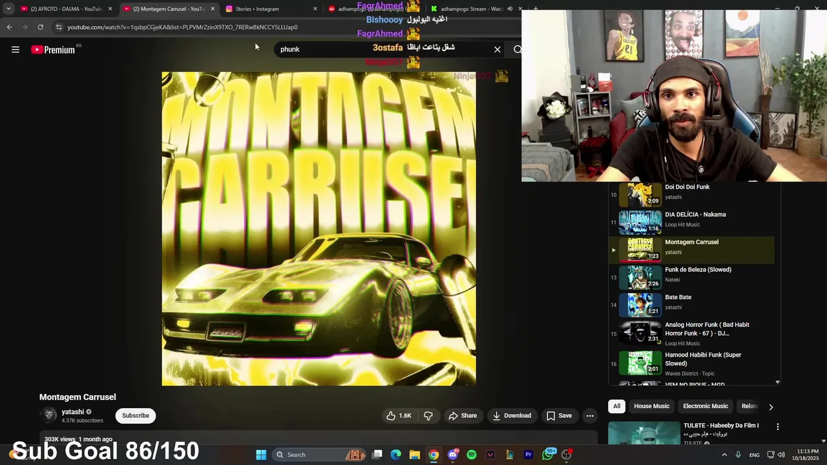Click the microphone icon in system tray

coord(738,455)
